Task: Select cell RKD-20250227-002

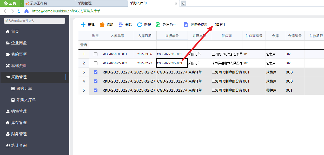Action: tap(117, 63)
